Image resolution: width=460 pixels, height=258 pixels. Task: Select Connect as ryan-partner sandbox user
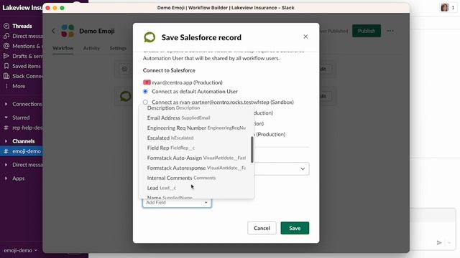click(x=145, y=102)
